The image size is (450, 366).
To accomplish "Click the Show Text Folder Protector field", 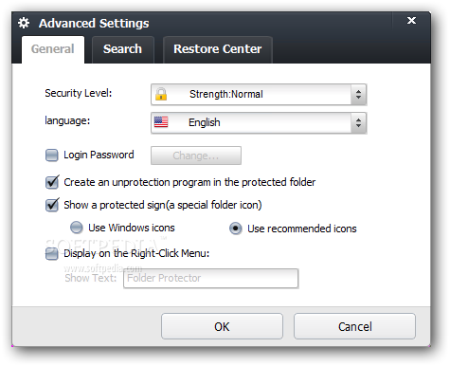I will [211, 278].
